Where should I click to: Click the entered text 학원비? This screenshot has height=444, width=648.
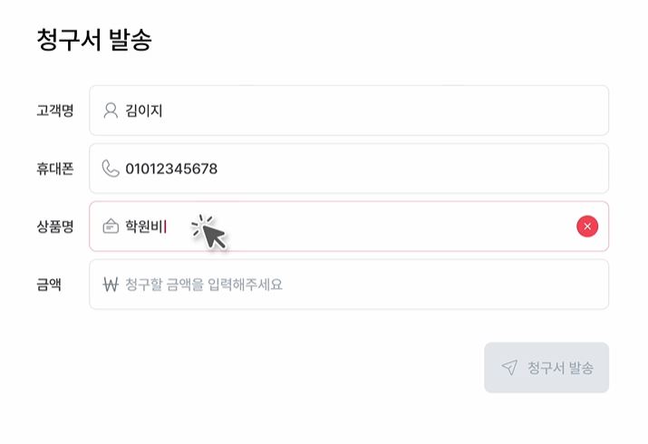145,227
